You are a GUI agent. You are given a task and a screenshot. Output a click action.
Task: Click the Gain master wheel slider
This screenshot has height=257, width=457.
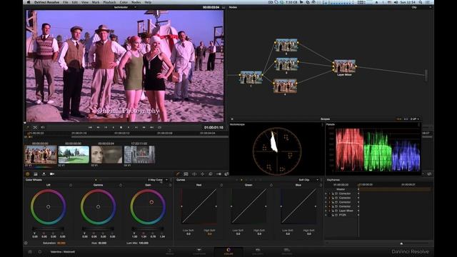pos(148,229)
